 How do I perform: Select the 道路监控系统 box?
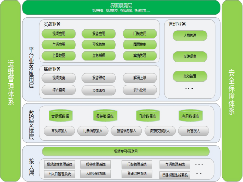pyautogui.click(x=137, y=174)
